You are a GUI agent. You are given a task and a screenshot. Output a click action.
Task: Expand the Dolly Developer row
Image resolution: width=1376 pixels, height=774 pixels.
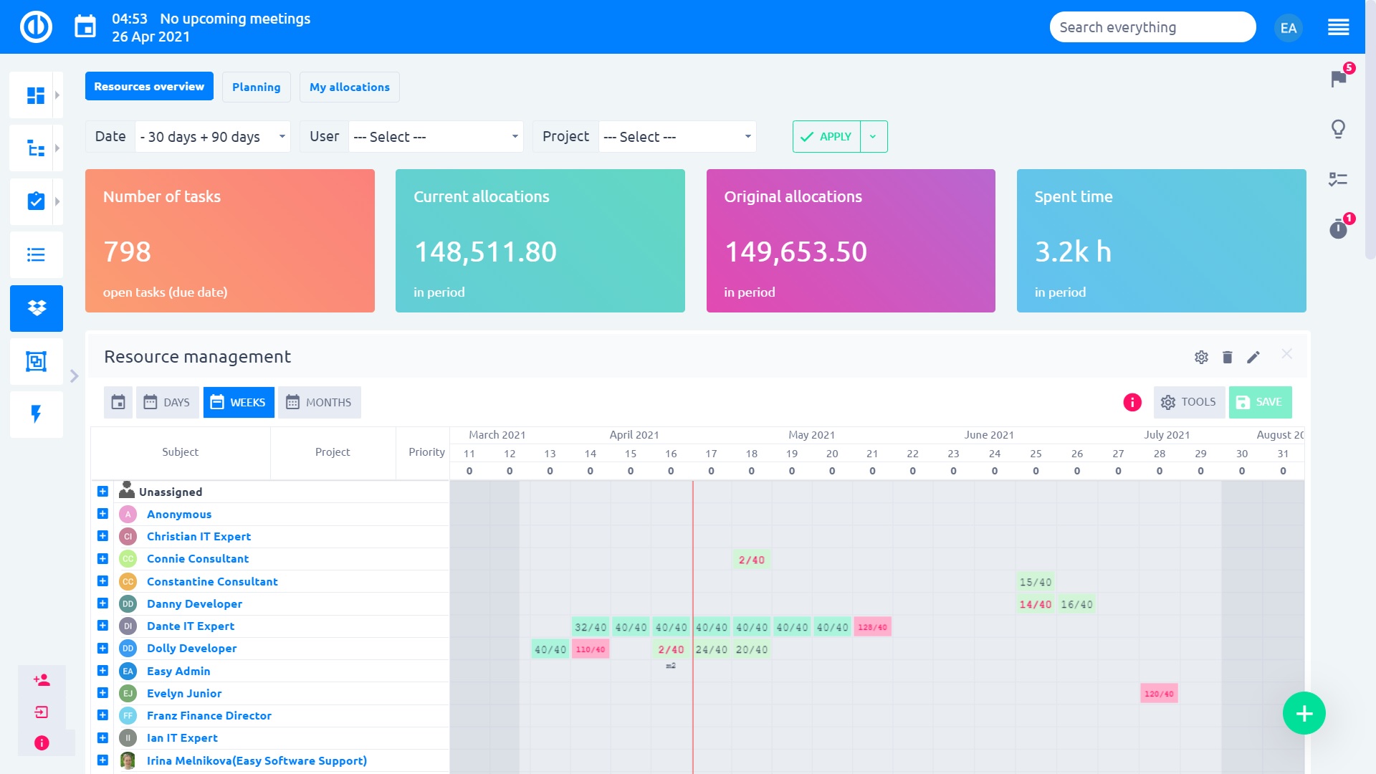(102, 648)
